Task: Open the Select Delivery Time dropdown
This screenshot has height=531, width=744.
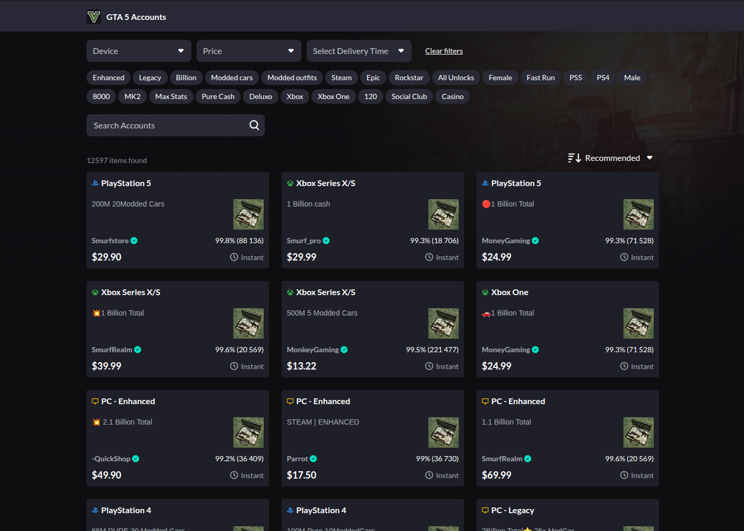Action: (359, 51)
